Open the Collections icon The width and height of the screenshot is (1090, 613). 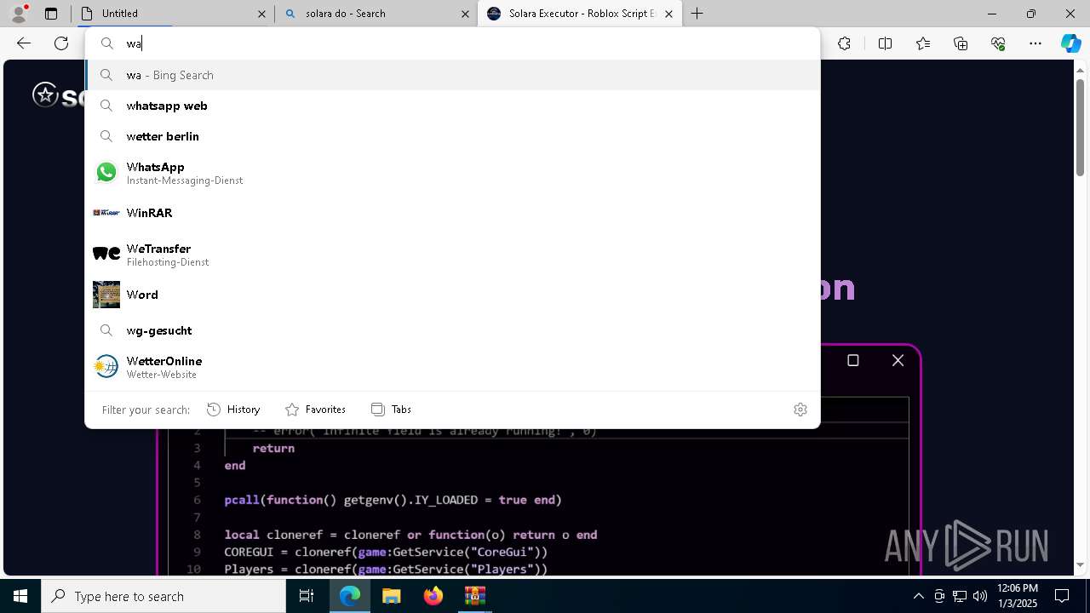click(961, 43)
